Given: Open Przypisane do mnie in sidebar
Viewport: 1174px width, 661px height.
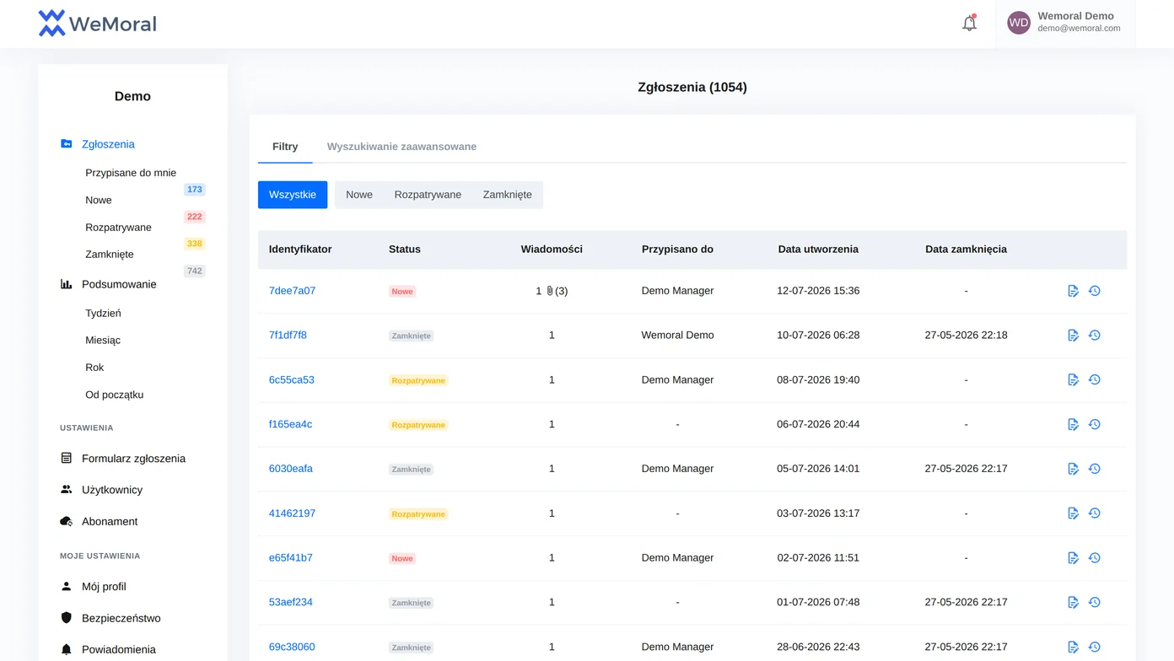Looking at the screenshot, I should [x=131, y=173].
